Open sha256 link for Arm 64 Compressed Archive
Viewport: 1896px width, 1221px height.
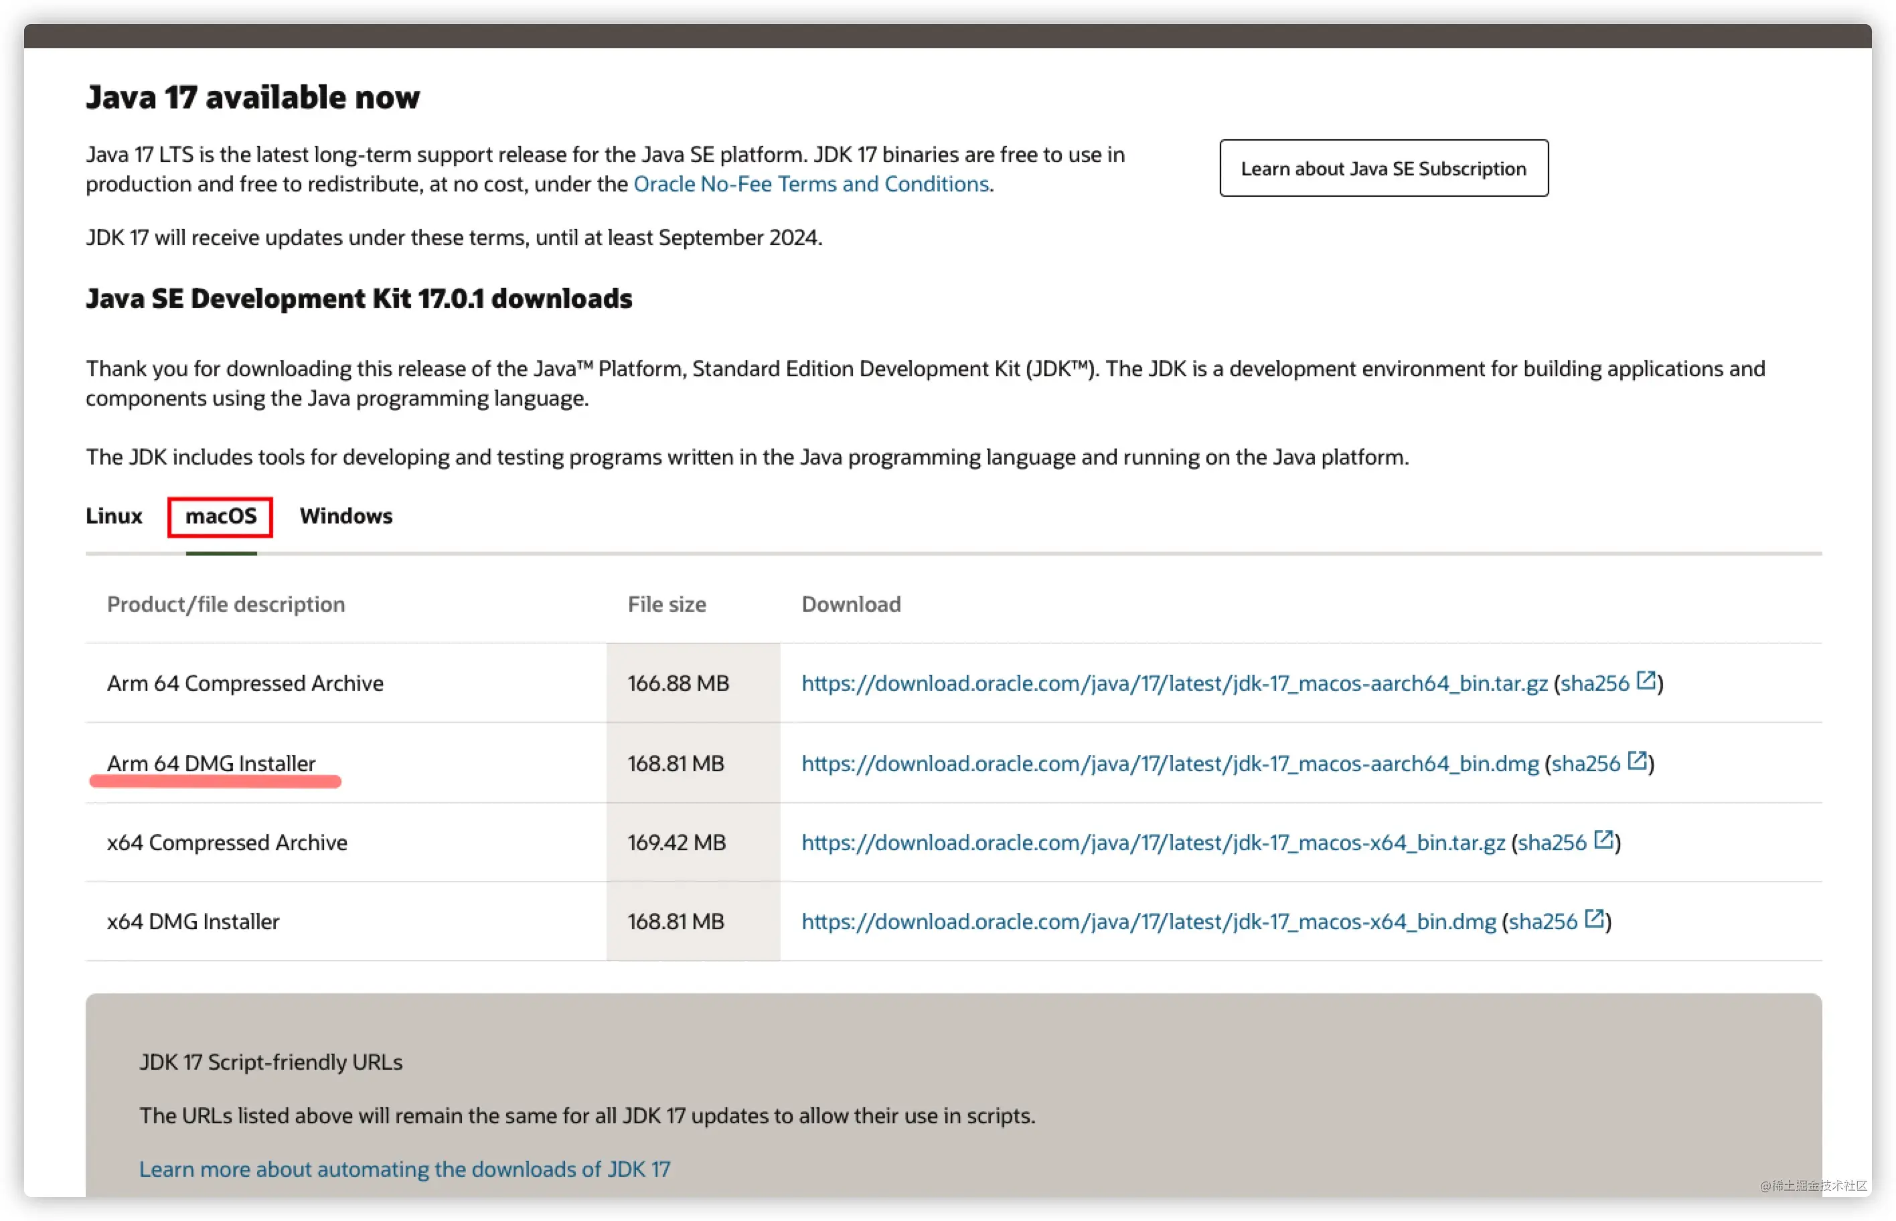(x=1595, y=683)
